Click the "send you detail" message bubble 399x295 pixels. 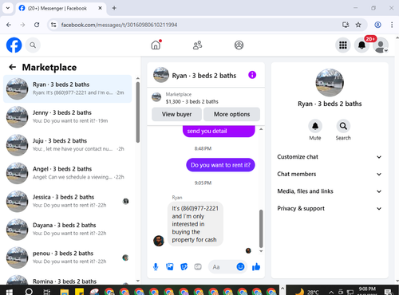219,132
